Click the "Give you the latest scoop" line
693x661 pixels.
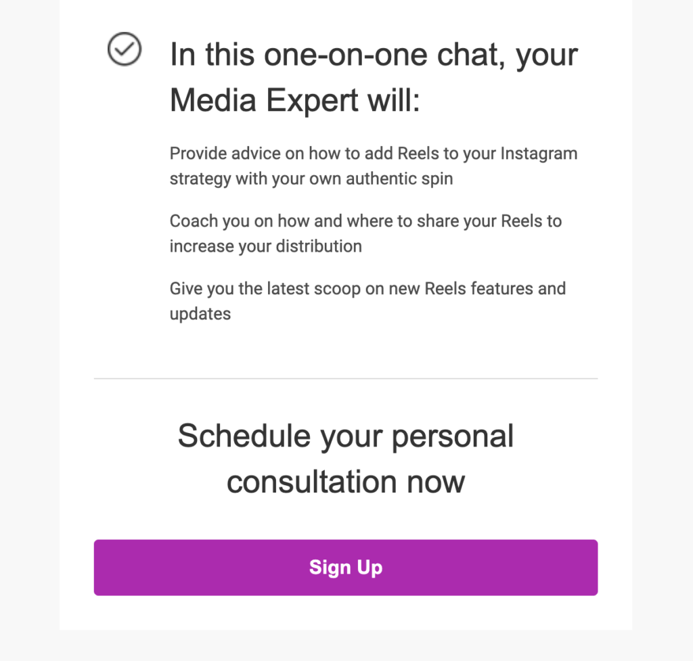point(367,289)
